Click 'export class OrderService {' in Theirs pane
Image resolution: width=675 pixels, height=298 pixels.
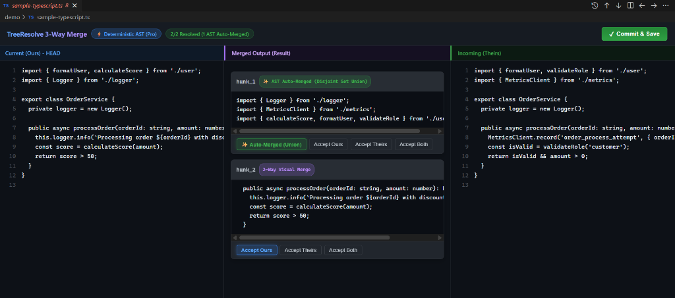pos(521,99)
